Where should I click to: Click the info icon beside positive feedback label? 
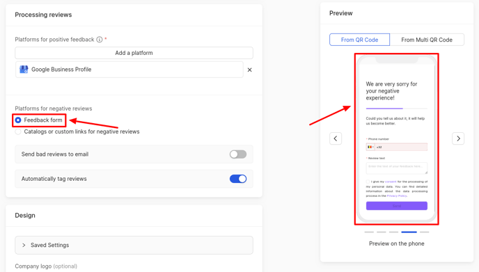click(x=100, y=40)
